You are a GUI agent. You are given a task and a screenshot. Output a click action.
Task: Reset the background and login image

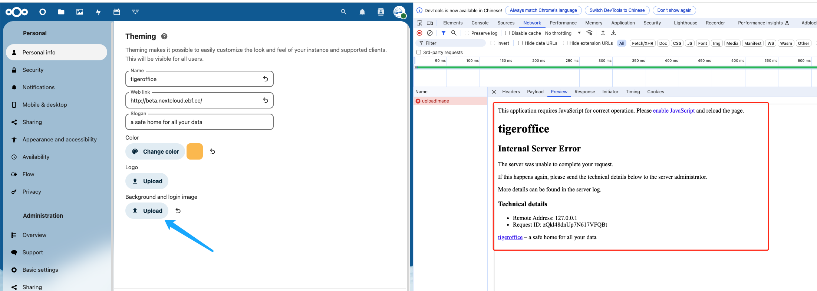click(178, 211)
